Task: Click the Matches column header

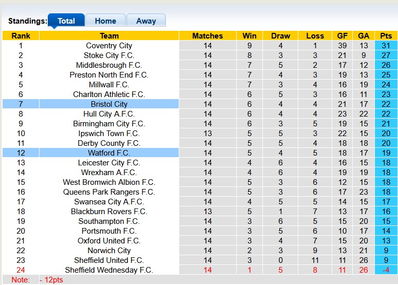Action: (x=207, y=36)
